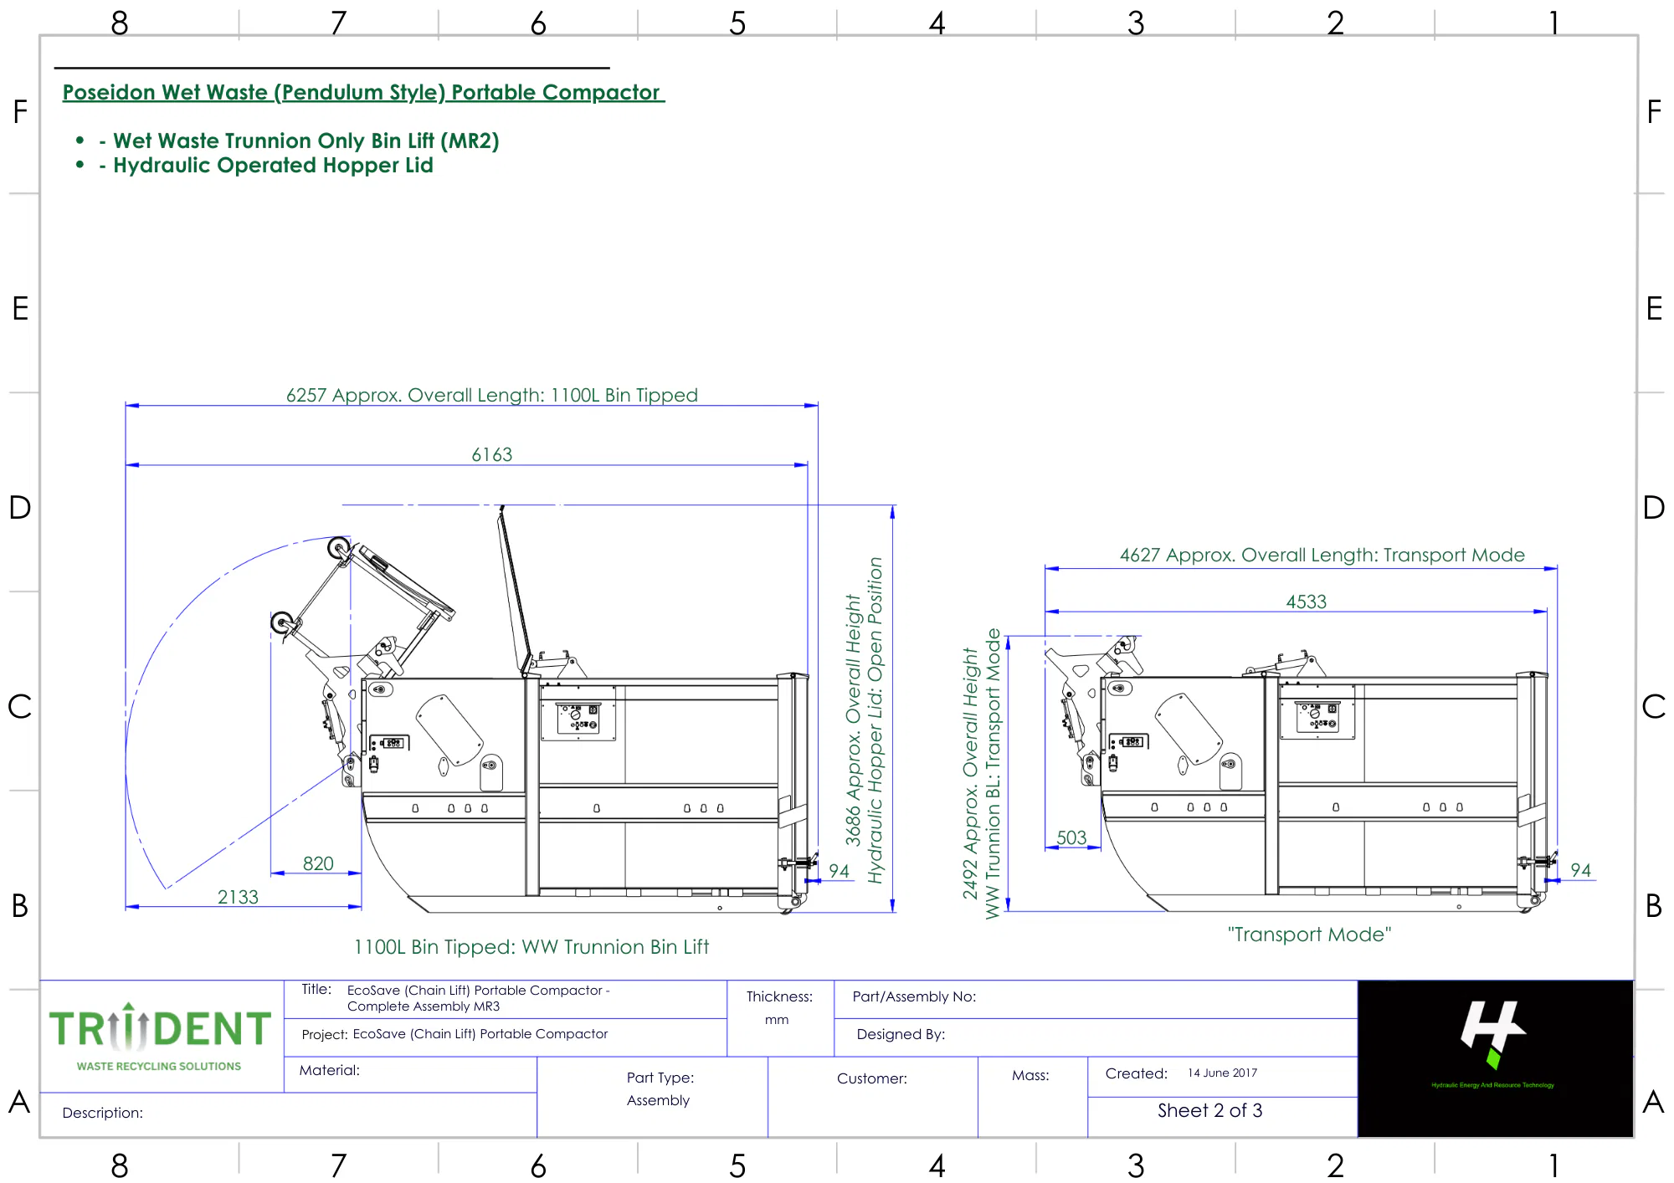This screenshot has width=1674, height=1183.
Task: Click the 6257 Approx. Overall Length dimension label
Action: pyautogui.click(x=491, y=395)
